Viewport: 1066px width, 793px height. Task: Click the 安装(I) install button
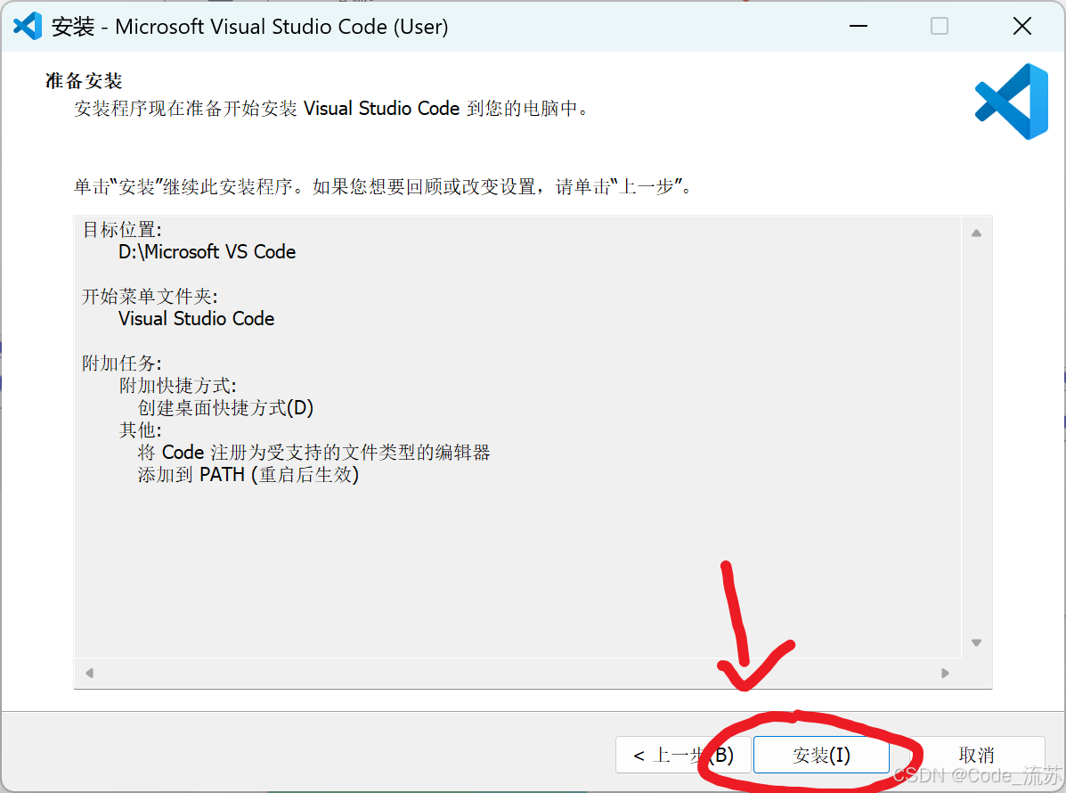(x=821, y=755)
